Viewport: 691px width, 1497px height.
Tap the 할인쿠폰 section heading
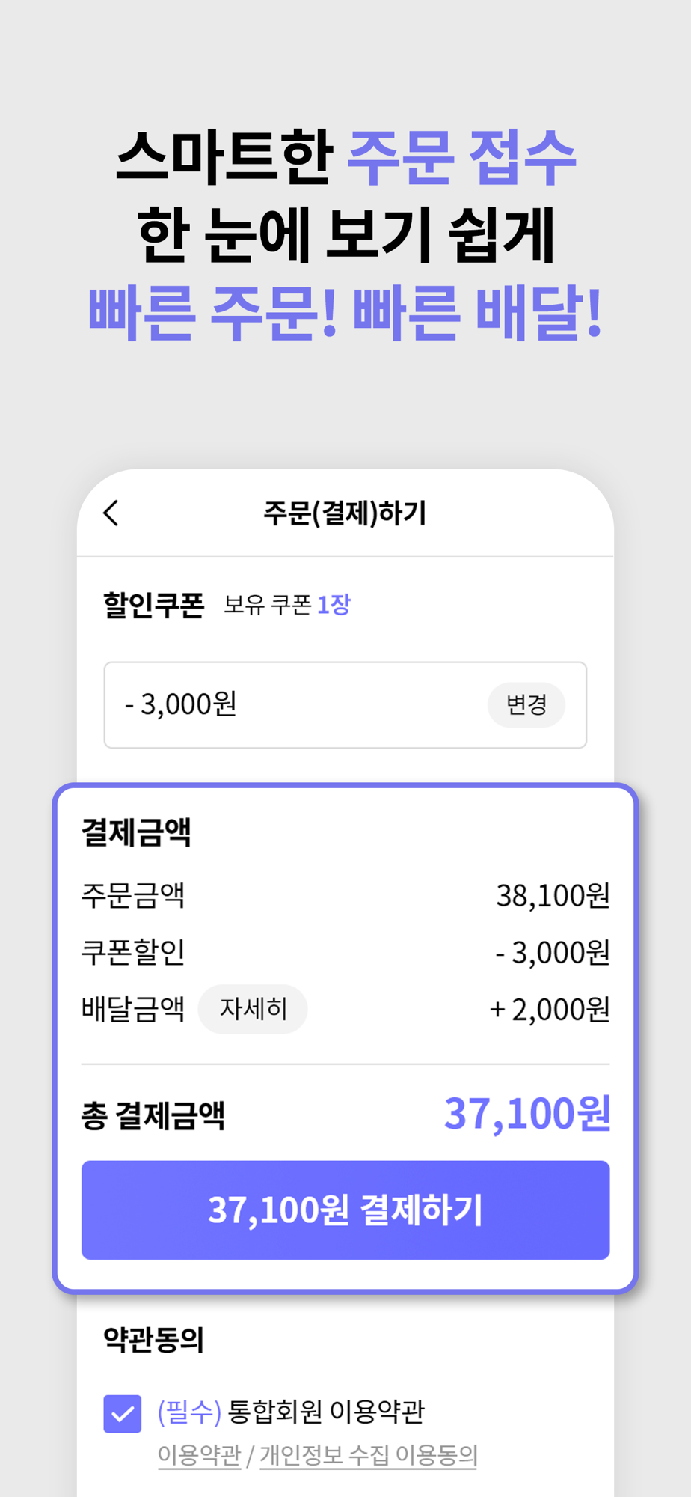153,604
